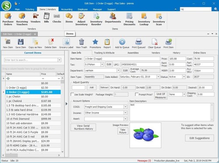Click Take Picture button
Image resolution: width=219 pixels, height=163 pixels.
point(123,131)
